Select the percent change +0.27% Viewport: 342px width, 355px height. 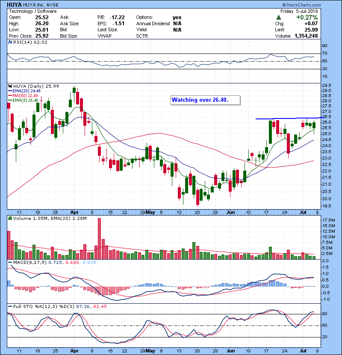[x=307, y=18]
